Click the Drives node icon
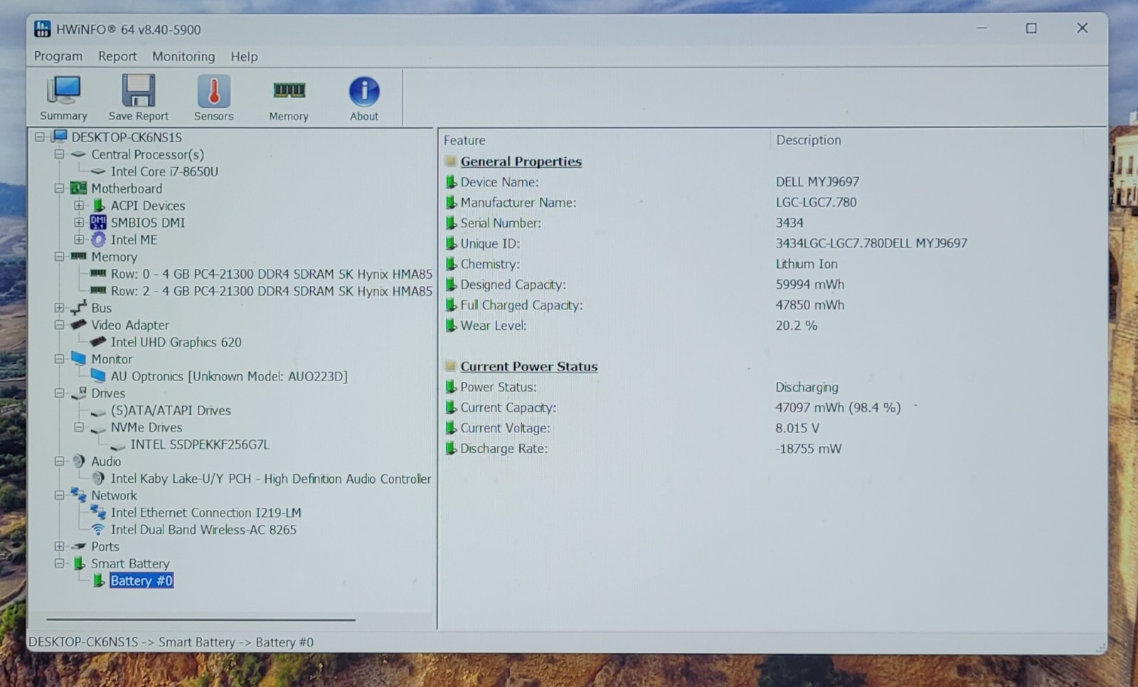Image resolution: width=1138 pixels, height=687 pixels. [78, 393]
